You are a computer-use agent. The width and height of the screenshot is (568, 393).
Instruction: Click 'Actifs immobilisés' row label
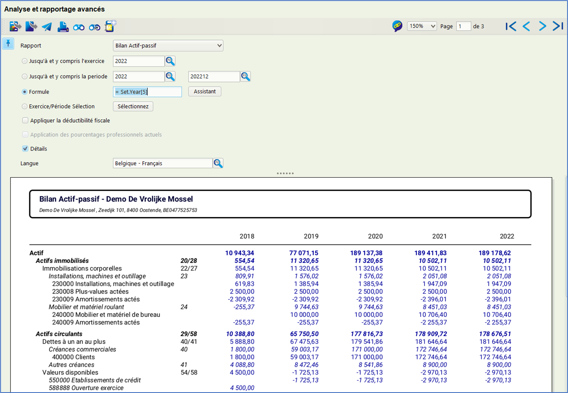pyautogui.click(x=62, y=261)
